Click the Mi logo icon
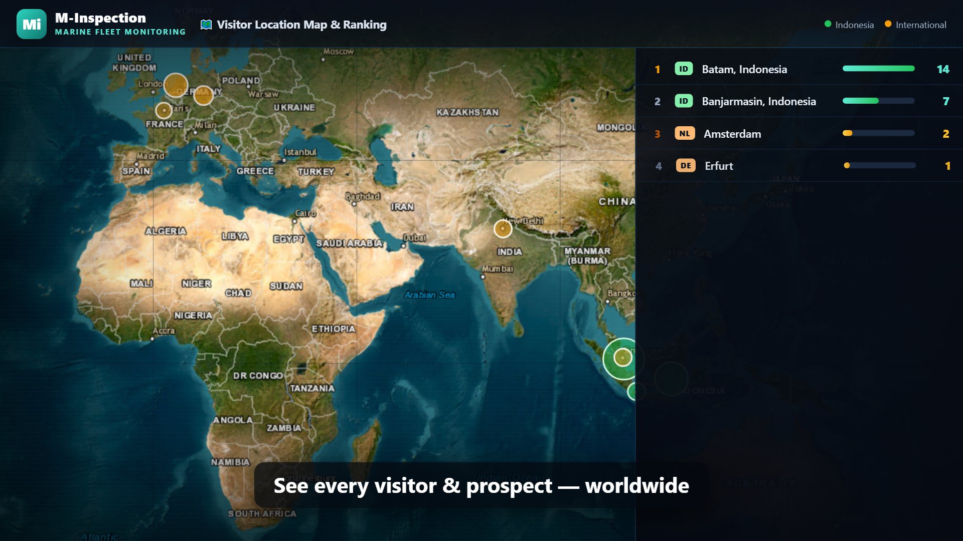 tap(32, 24)
